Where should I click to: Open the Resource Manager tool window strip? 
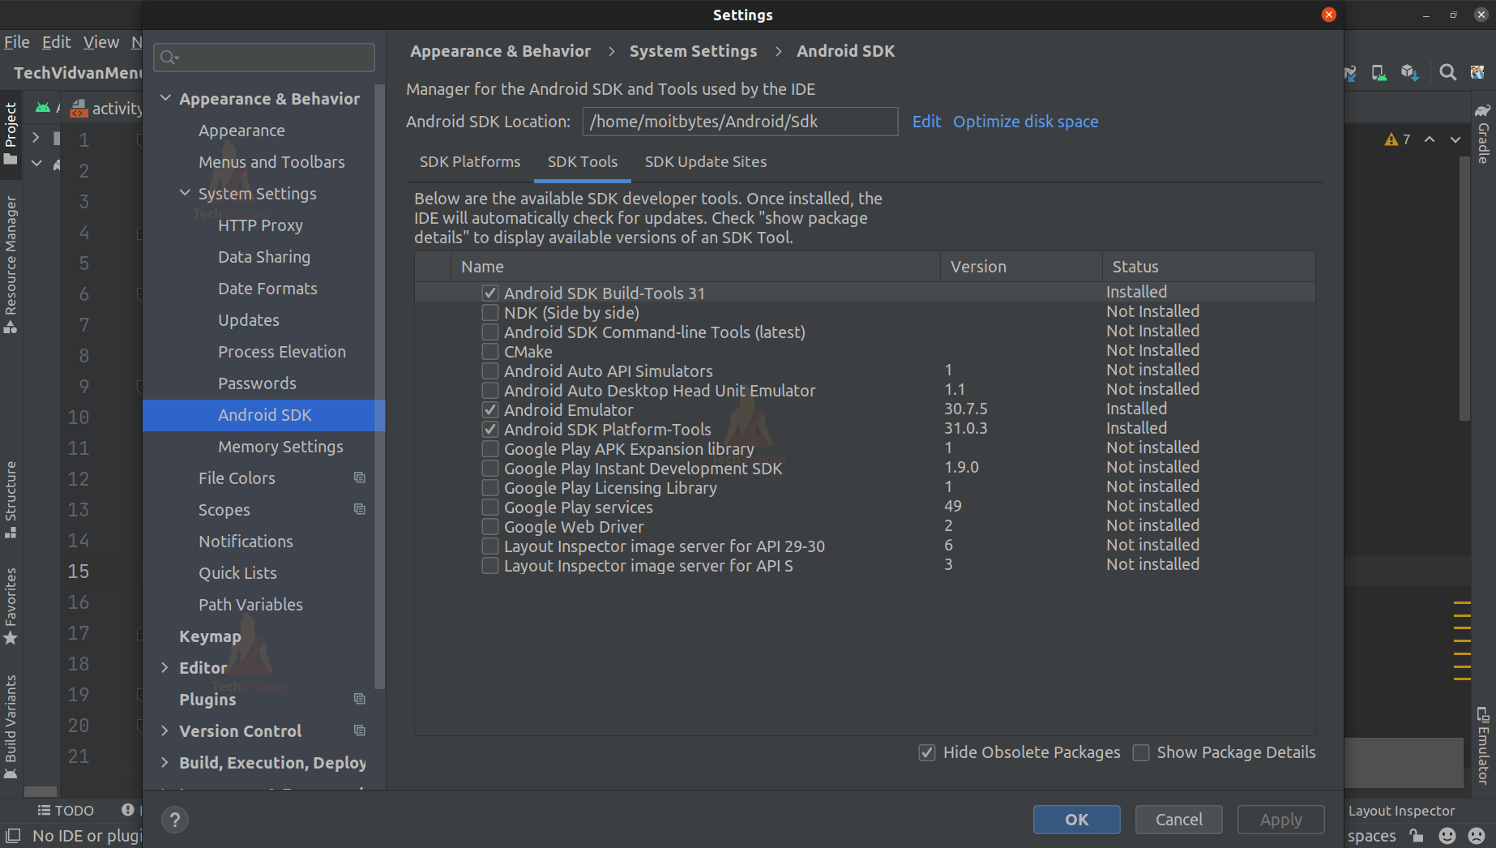pyautogui.click(x=11, y=264)
